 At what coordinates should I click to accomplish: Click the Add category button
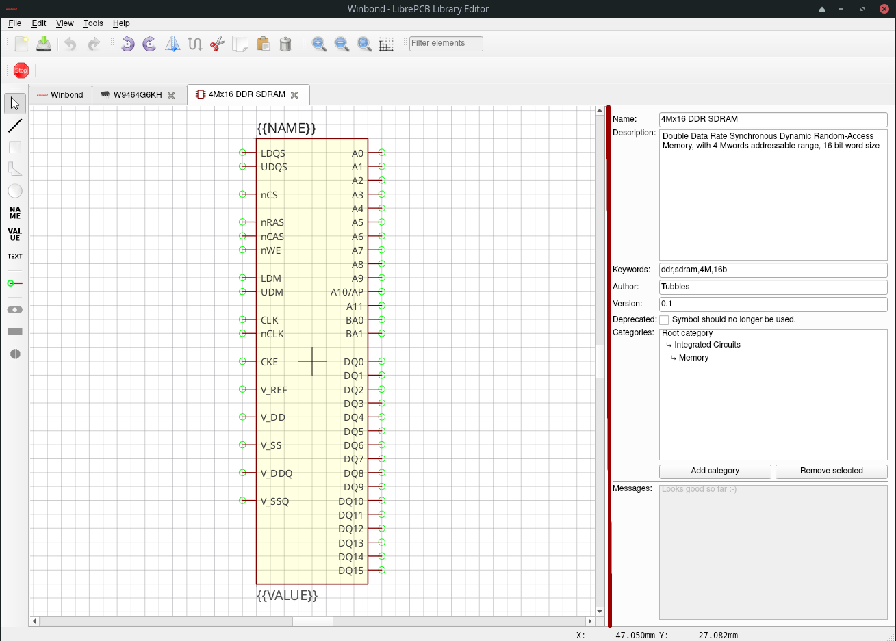point(715,471)
